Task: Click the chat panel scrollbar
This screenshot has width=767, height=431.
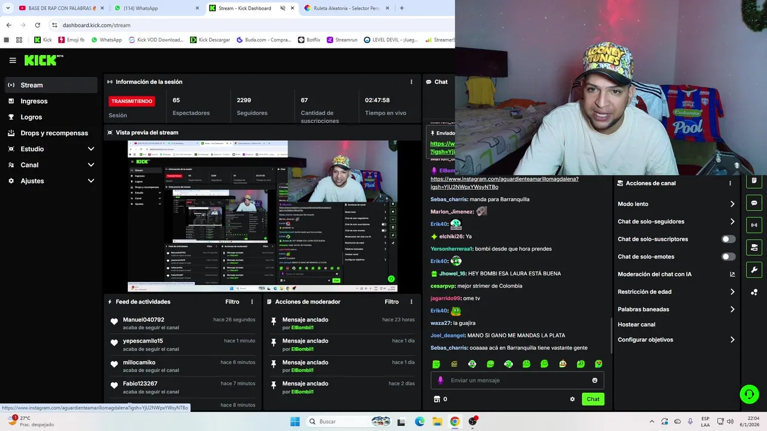Action: pos(611,335)
